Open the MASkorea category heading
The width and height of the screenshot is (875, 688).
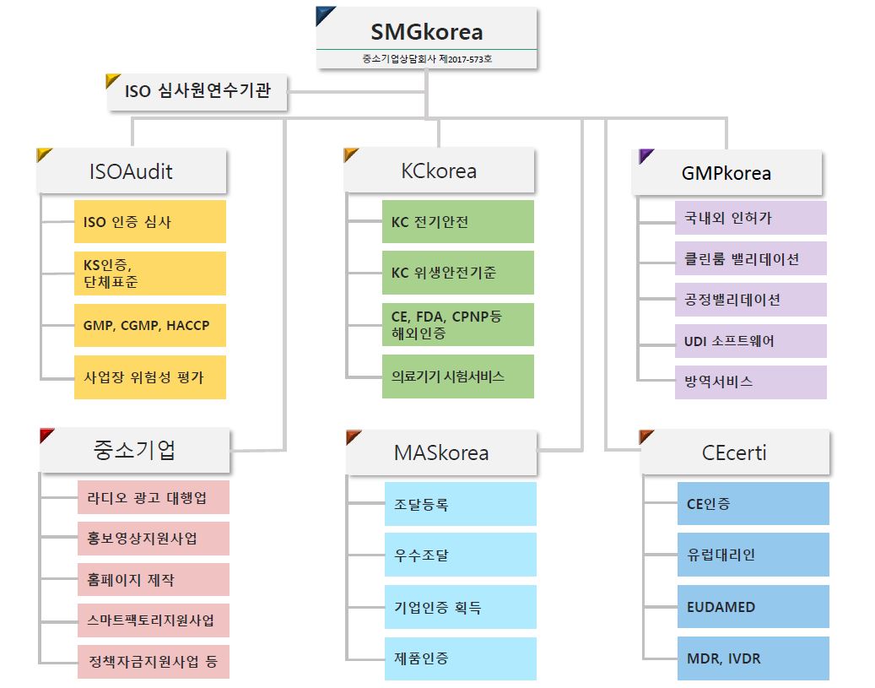[440, 452]
